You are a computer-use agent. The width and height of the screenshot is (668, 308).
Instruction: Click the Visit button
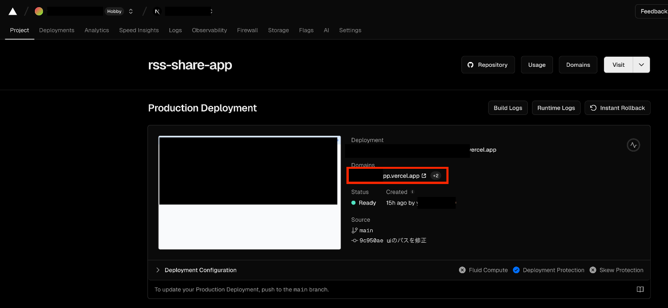click(x=618, y=65)
